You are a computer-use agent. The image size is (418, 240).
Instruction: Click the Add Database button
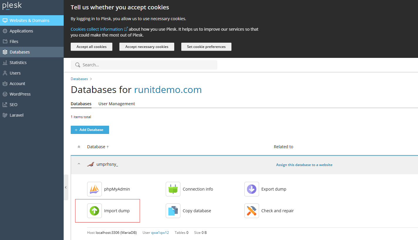[90, 130]
